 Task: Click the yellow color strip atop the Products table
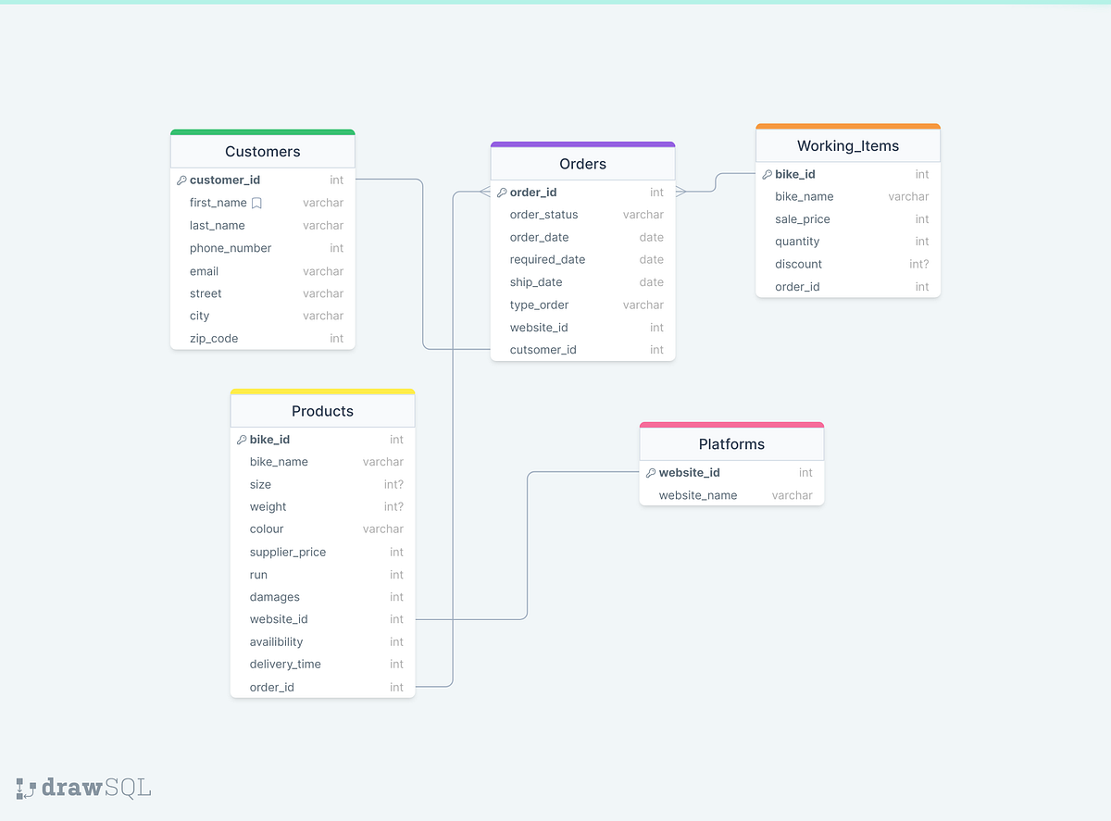click(322, 391)
